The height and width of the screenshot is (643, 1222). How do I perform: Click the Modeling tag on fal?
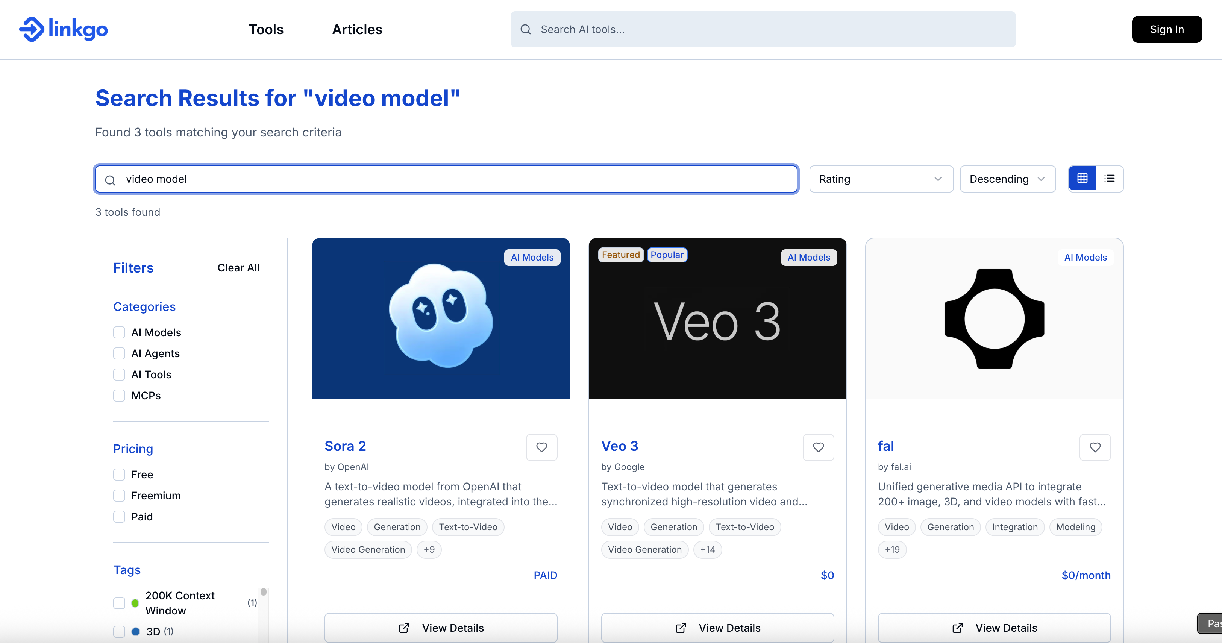[1075, 527]
